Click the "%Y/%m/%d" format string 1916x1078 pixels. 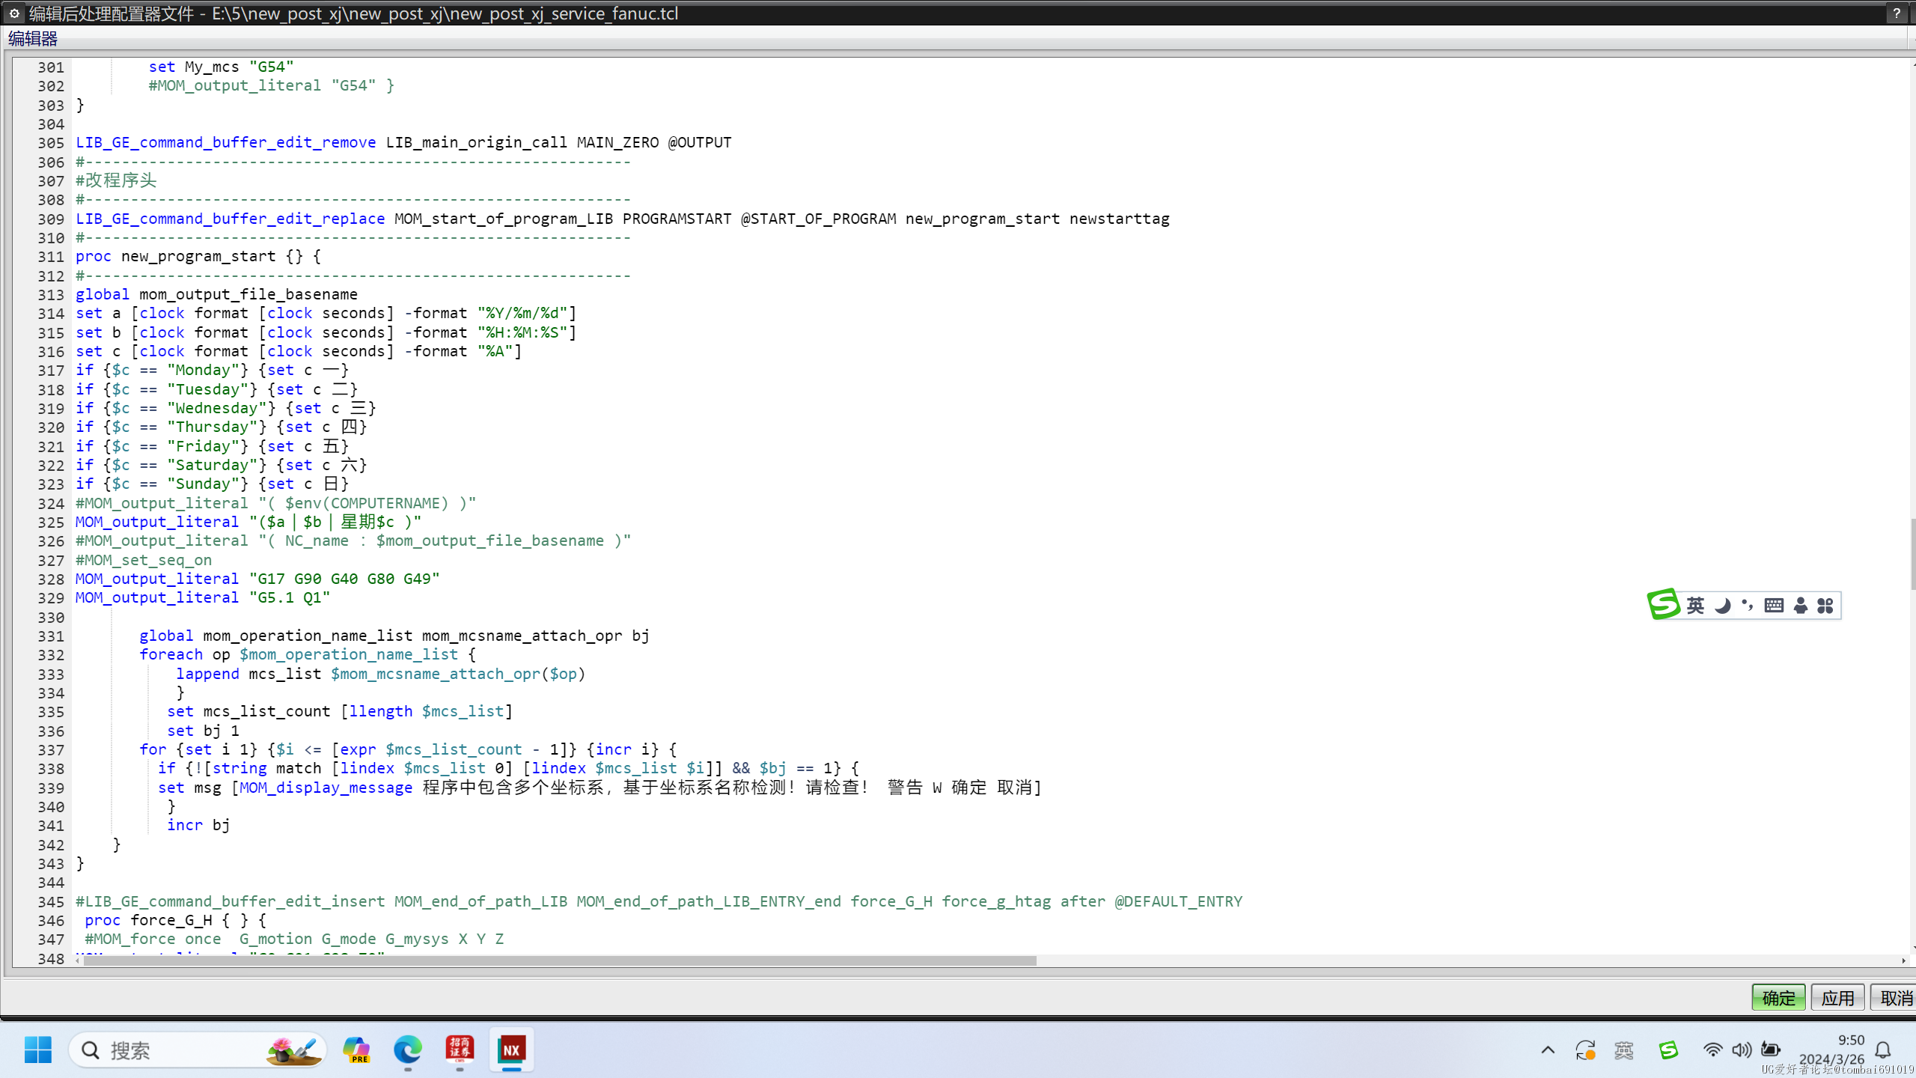tap(522, 313)
